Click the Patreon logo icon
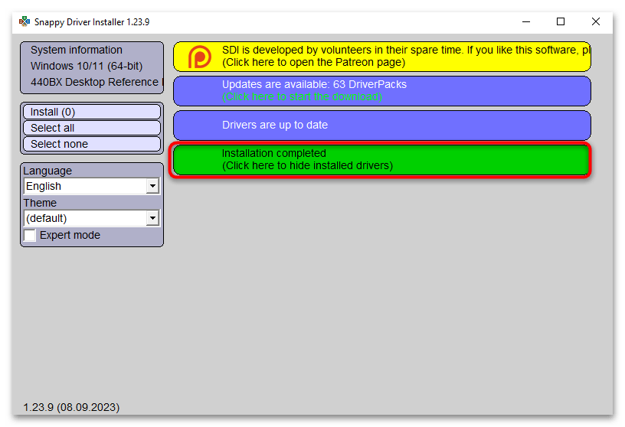The width and height of the screenshot is (625, 427). (x=200, y=57)
